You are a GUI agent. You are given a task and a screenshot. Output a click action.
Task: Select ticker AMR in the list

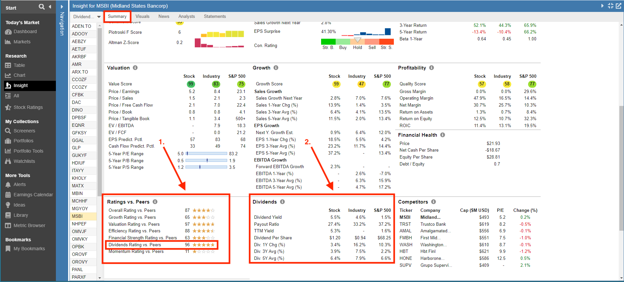coord(83,64)
